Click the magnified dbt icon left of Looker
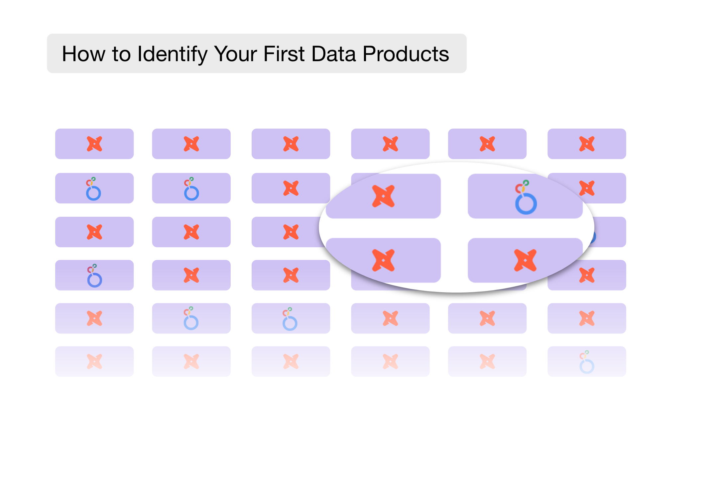Screen dimensions: 726x504 pos(383,196)
